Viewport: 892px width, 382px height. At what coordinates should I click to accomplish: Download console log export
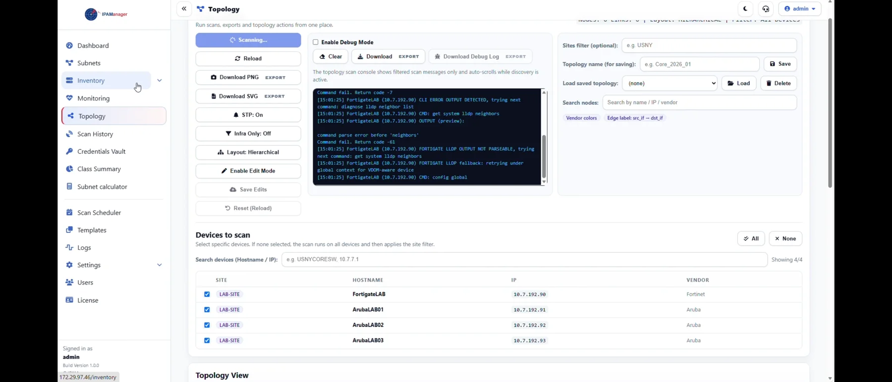point(388,57)
